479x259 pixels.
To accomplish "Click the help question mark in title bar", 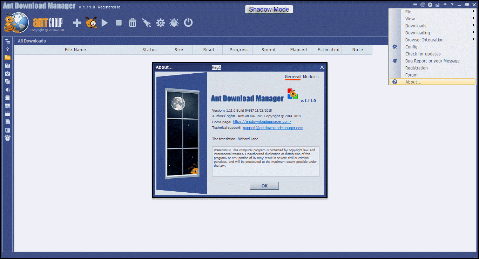I will click(452, 5).
